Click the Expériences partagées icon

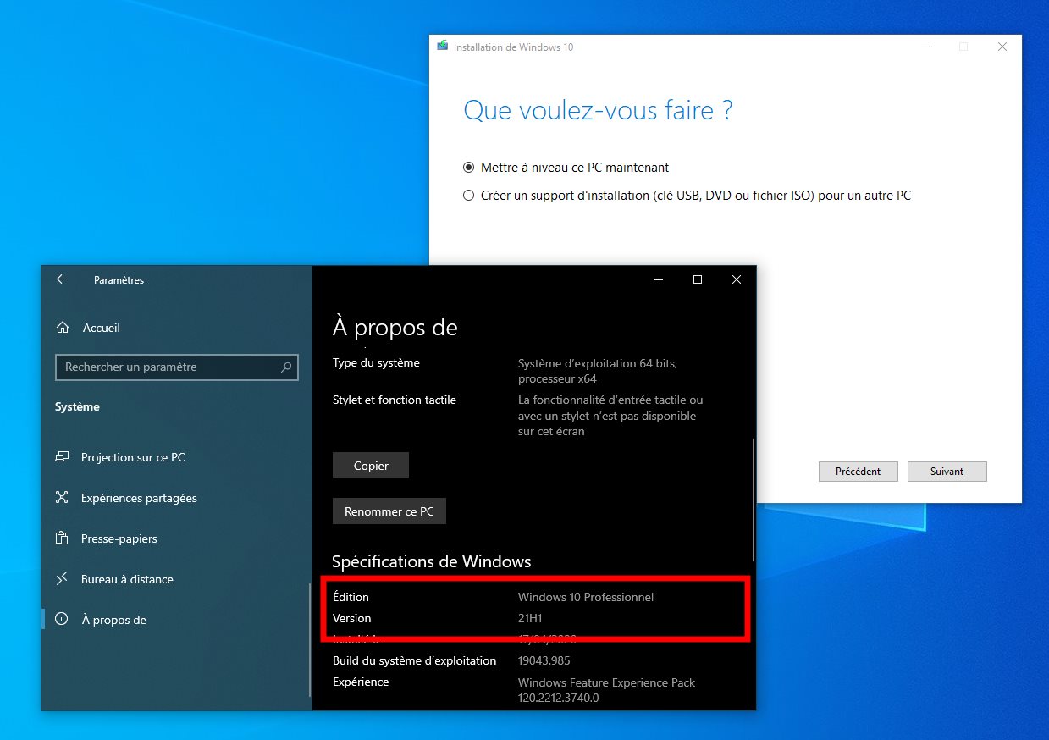coord(62,498)
